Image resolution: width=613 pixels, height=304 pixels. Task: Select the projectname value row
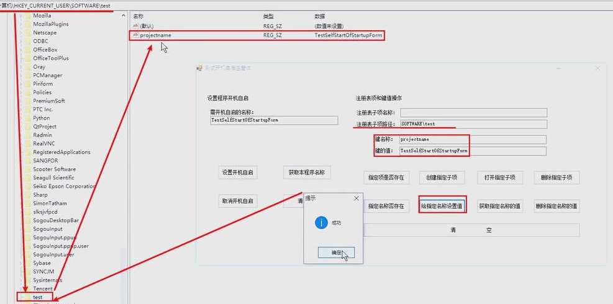(257, 35)
